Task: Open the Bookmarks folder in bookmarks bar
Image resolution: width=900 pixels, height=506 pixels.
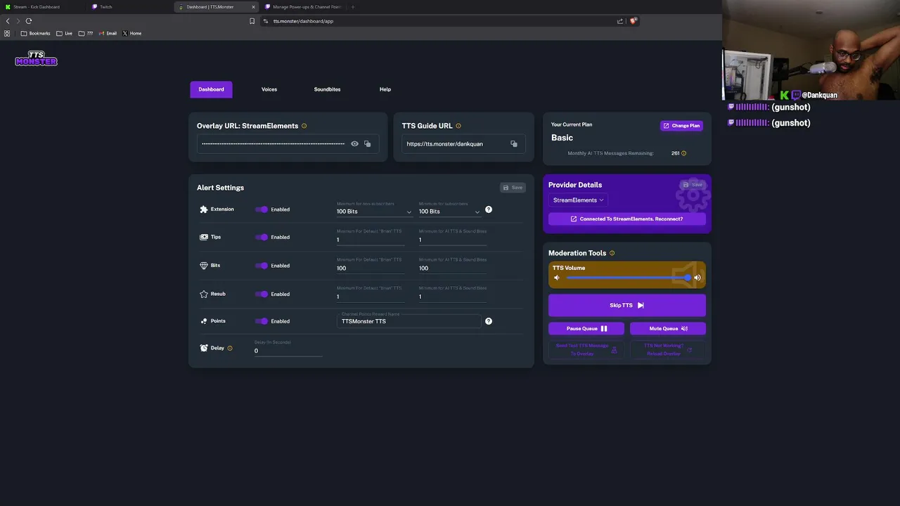Action: pos(35,33)
